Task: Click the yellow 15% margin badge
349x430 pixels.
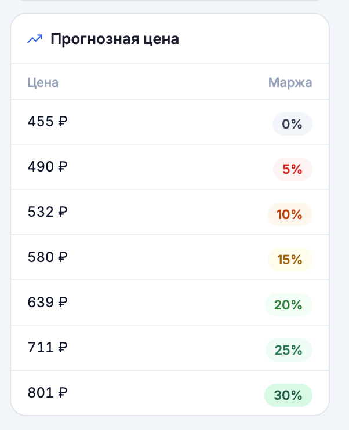Action: coord(290,260)
